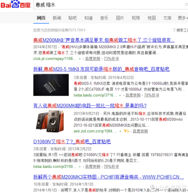This screenshot has width=188, height=193.
Task: Open the 拆解 惠威M20-5.1MKII result title
Action: point(101,69)
